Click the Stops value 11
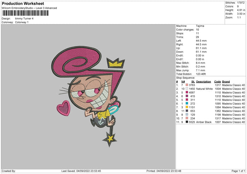 coord(197,33)
